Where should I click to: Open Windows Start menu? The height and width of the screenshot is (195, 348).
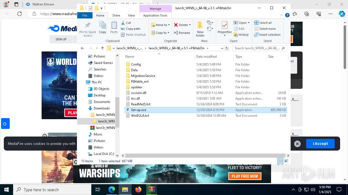[x=6, y=190]
